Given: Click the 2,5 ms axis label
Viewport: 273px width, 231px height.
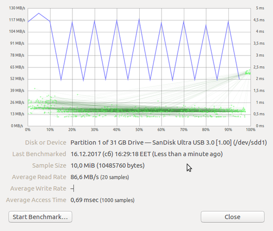Looking at the screenshot, I should 259,67.
